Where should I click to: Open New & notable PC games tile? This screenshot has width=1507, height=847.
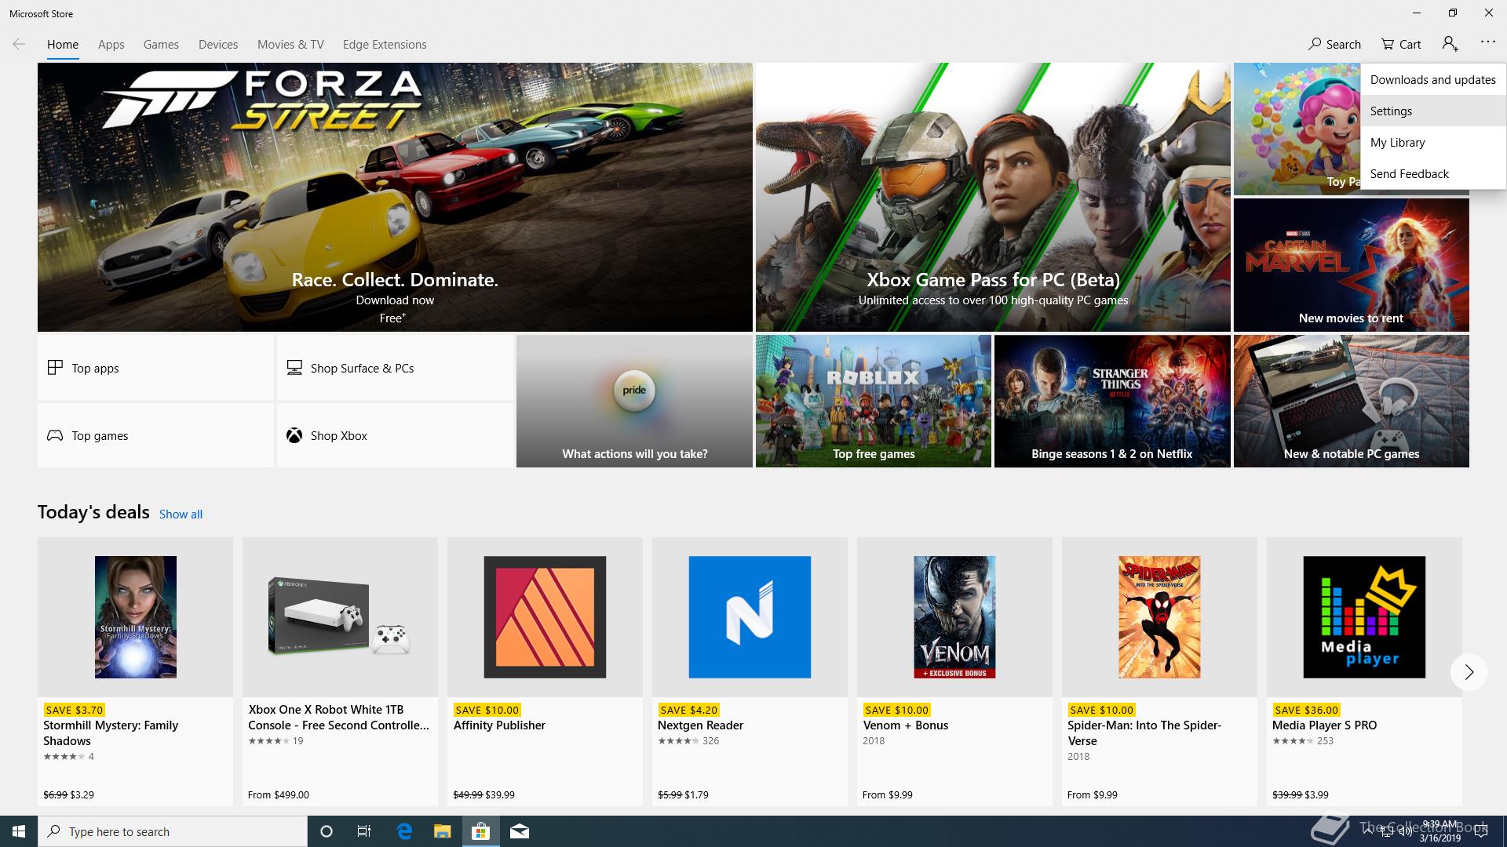click(x=1351, y=401)
